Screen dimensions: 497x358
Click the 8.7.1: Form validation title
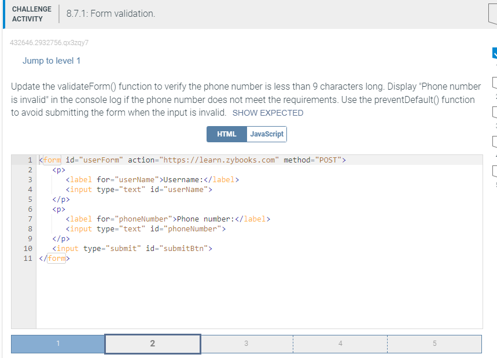point(111,14)
